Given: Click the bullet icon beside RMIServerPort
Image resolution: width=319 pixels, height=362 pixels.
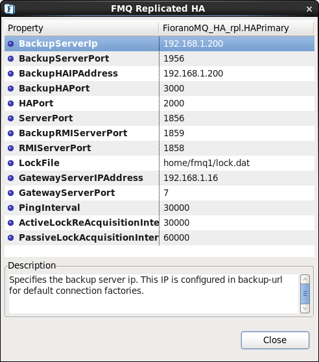Looking at the screenshot, I should [11, 148].
